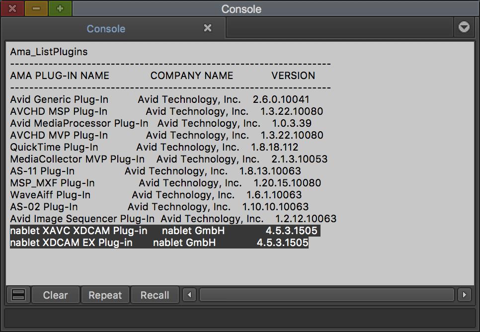Minimize the Console window with yellow button
Image resolution: width=480 pixels, height=332 pixels.
tap(36, 8)
